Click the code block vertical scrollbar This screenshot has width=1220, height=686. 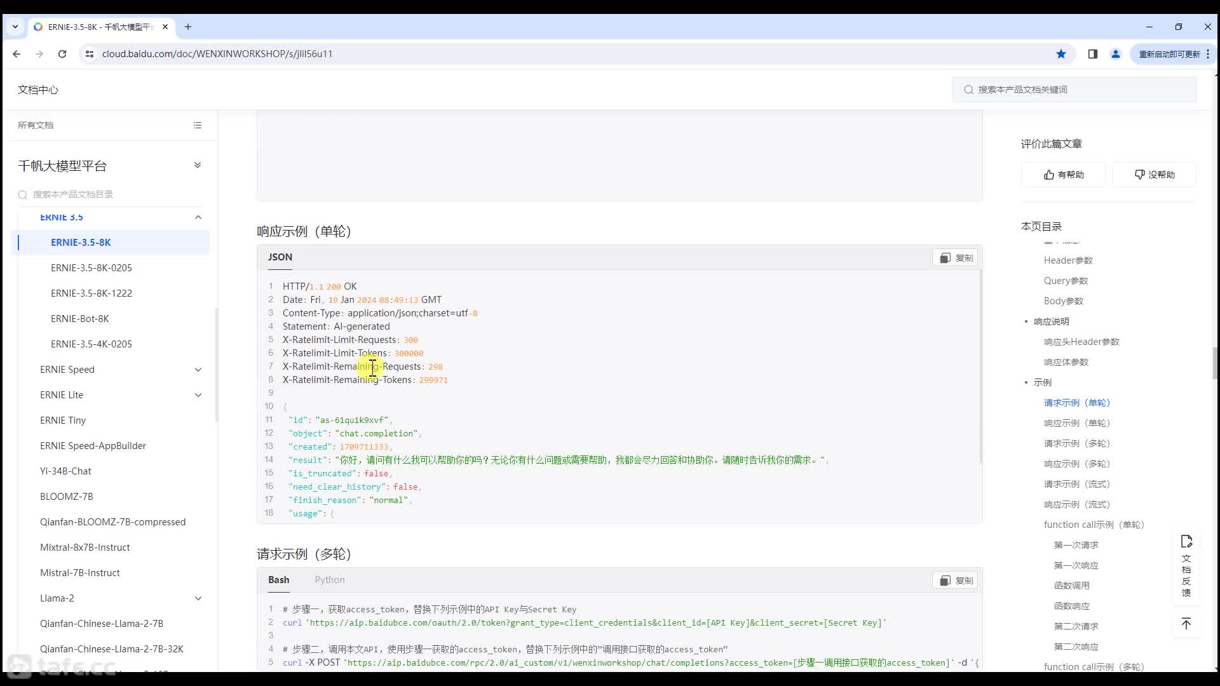tap(981, 367)
